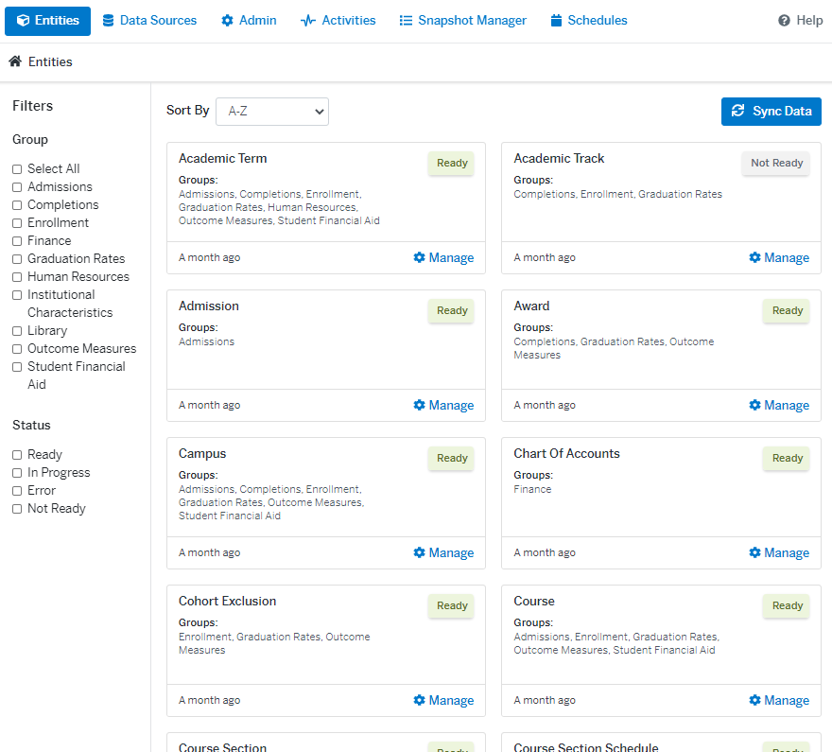Click the Sync Data button
The width and height of the screenshot is (832, 752).
point(771,112)
